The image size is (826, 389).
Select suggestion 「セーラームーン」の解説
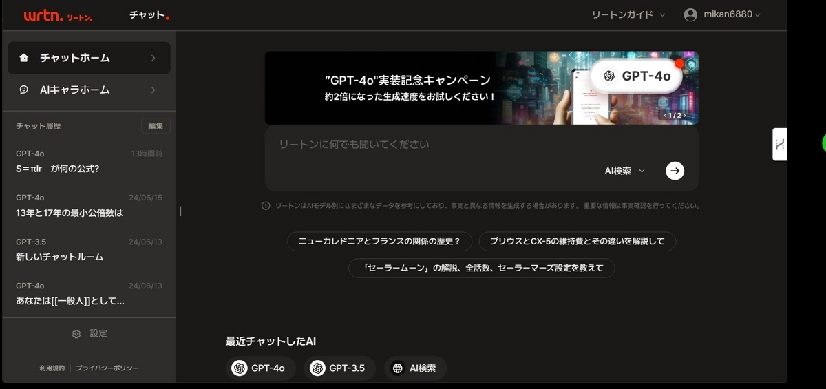[x=481, y=268]
